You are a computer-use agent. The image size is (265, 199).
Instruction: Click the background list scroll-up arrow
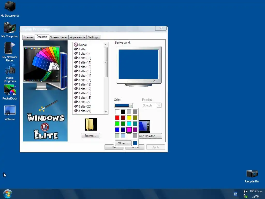pyautogui.click(x=106, y=45)
